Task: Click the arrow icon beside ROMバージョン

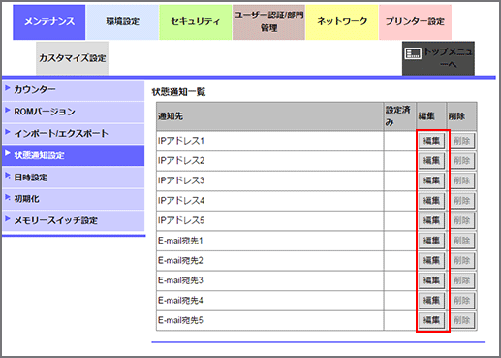Action: [x=8, y=110]
